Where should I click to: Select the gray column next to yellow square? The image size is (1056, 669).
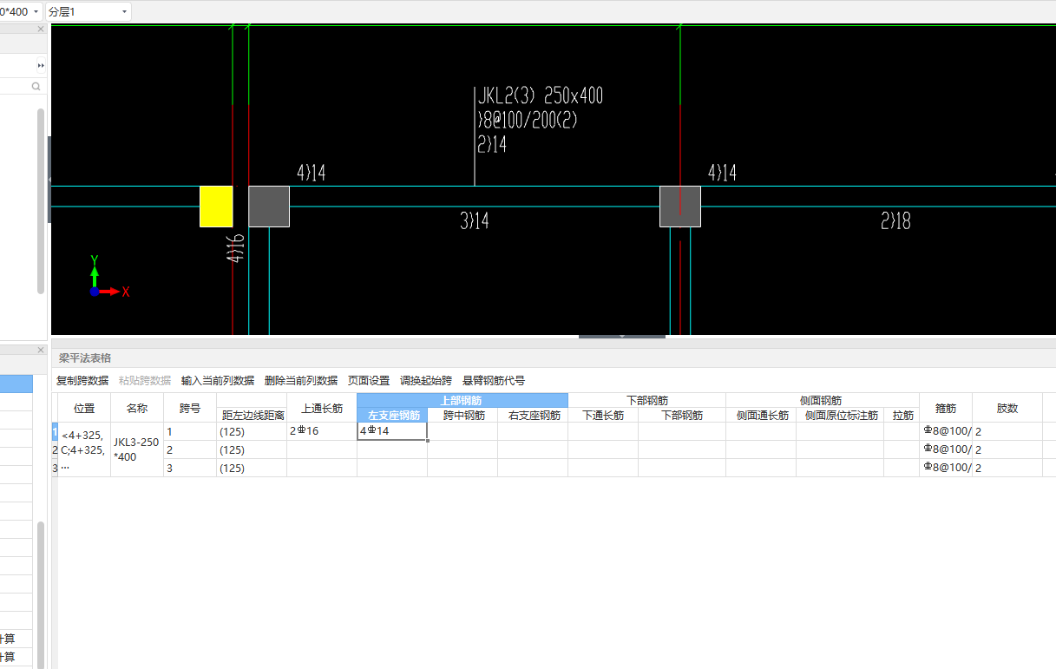pyautogui.click(x=269, y=207)
